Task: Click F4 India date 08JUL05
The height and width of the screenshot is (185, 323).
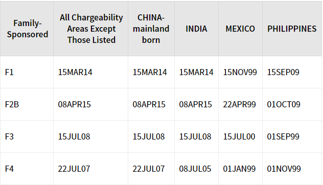Action: click(x=195, y=169)
